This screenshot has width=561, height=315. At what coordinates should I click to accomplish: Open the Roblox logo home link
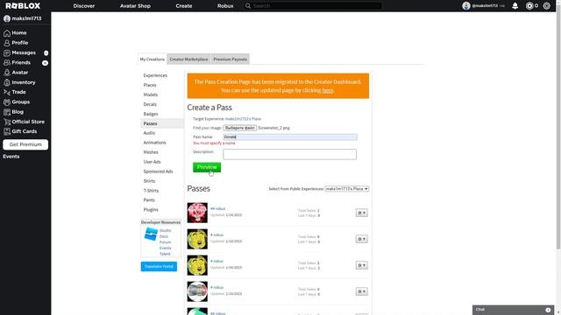pos(23,6)
